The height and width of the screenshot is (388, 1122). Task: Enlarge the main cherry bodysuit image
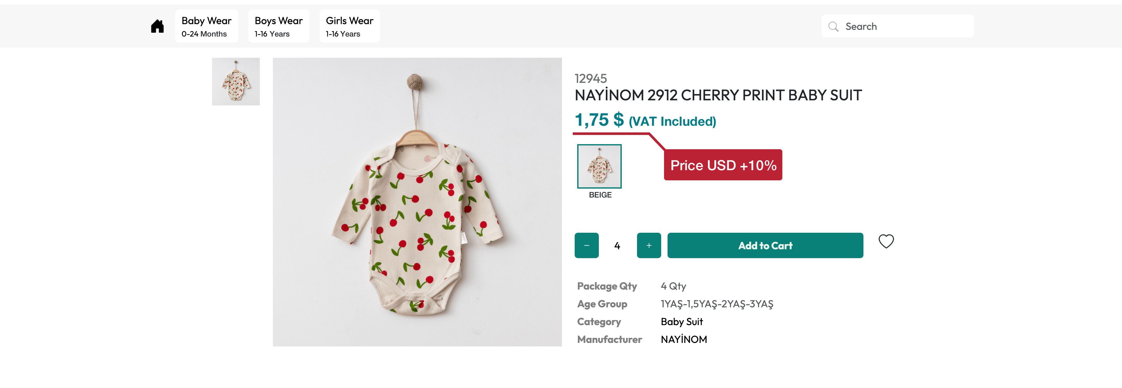(x=417, y=202)
